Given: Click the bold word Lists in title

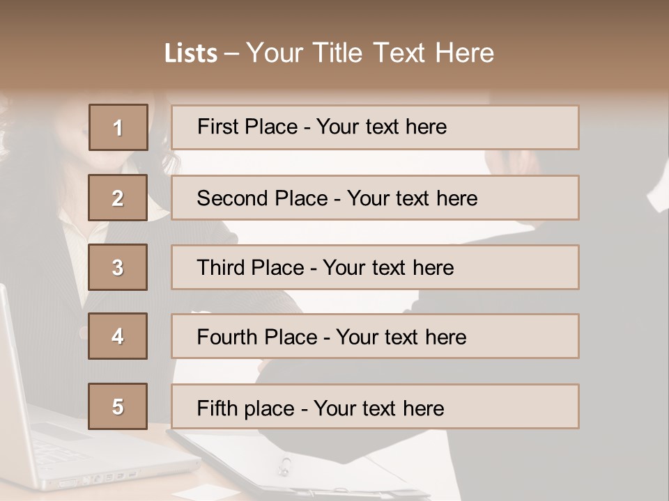Looking at the screenshot, I should point(190,54).
